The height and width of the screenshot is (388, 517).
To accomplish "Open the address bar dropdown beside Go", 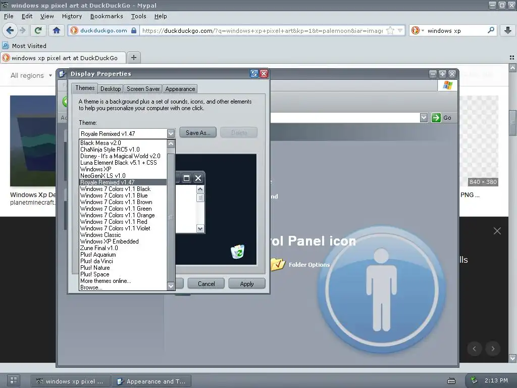I will 424,118.
